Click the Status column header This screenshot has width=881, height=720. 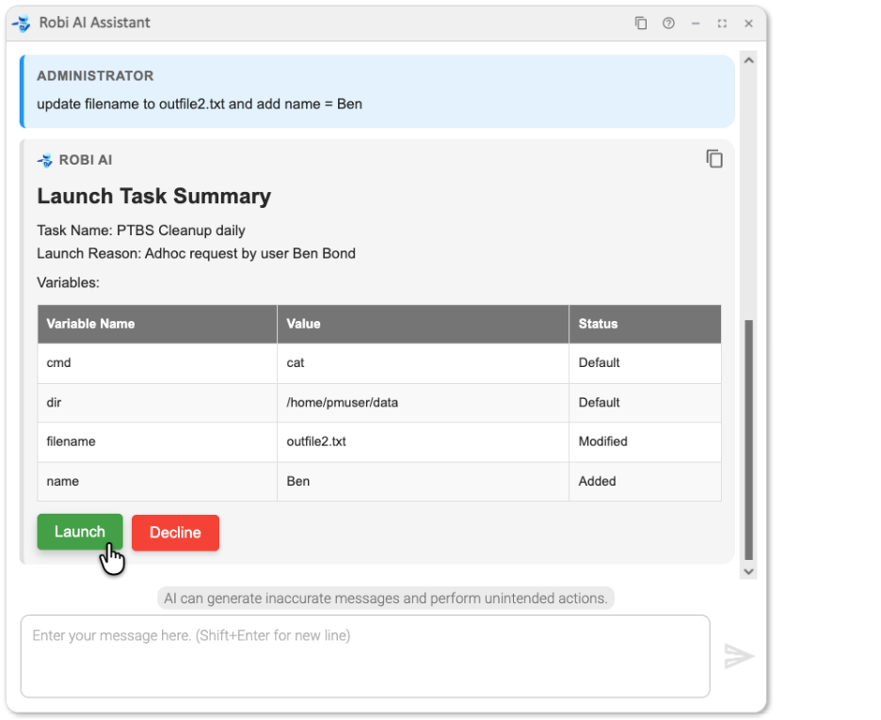point(599,324)
